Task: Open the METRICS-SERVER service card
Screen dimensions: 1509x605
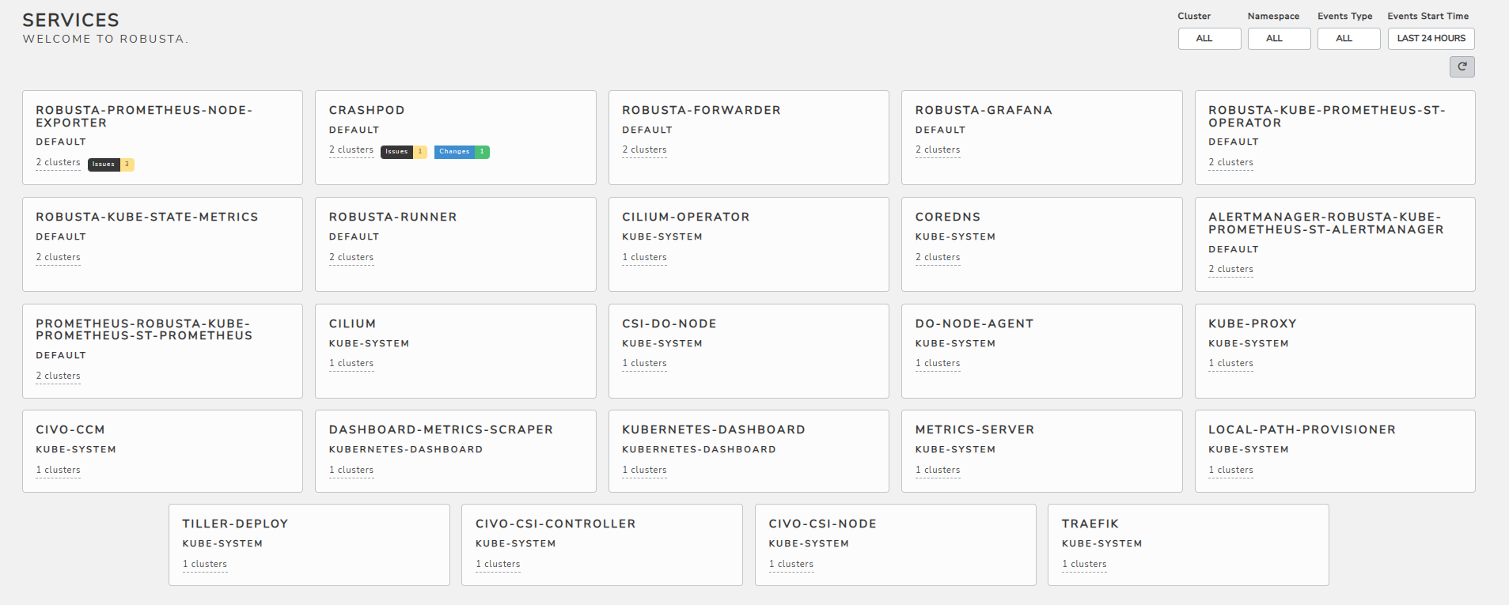Action: coord(1041,451)
